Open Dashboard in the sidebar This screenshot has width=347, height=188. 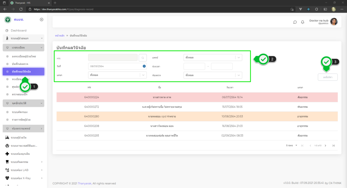pyautogui.click(x=18, y=30)
